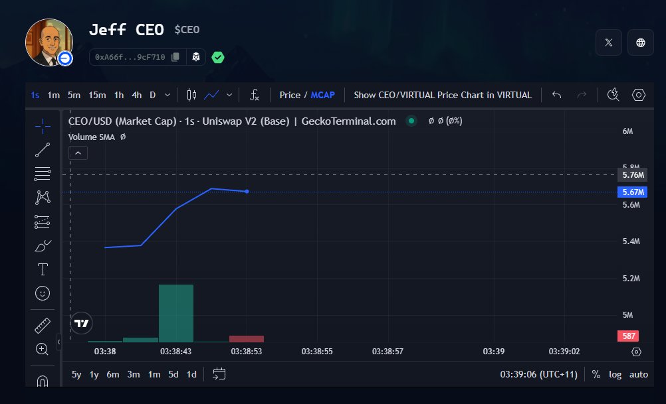Copy the contract address 0xA66f...9cF710
666x404 pixels.
coord(175,57)
